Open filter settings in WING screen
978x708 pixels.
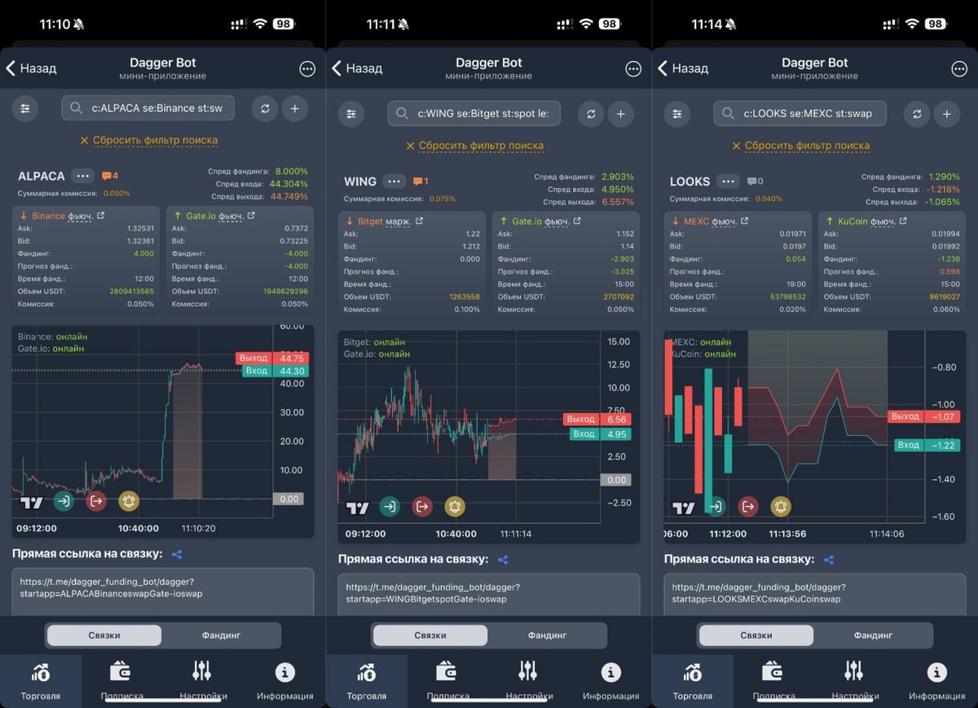click(351, 114)
